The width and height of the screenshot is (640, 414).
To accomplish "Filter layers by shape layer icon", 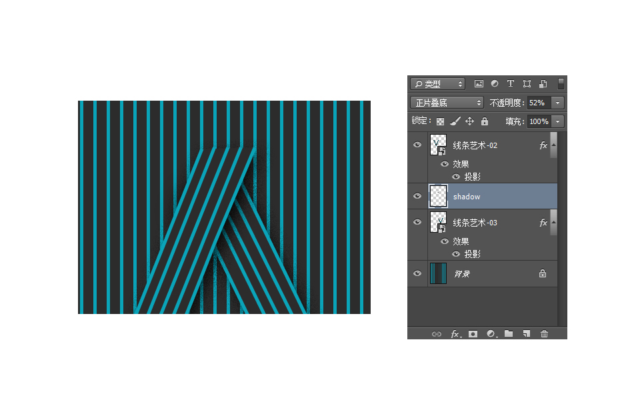I will click(x=527, y=84).
